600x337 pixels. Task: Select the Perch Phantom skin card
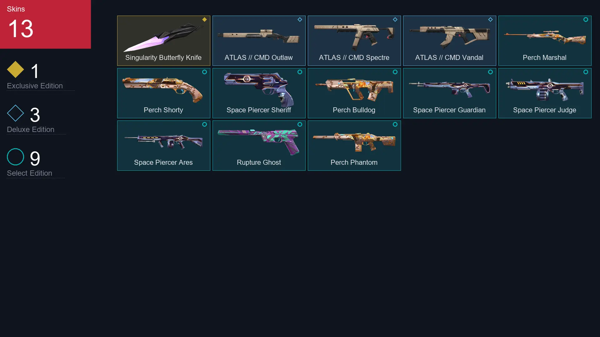click(x=354, y=145)
